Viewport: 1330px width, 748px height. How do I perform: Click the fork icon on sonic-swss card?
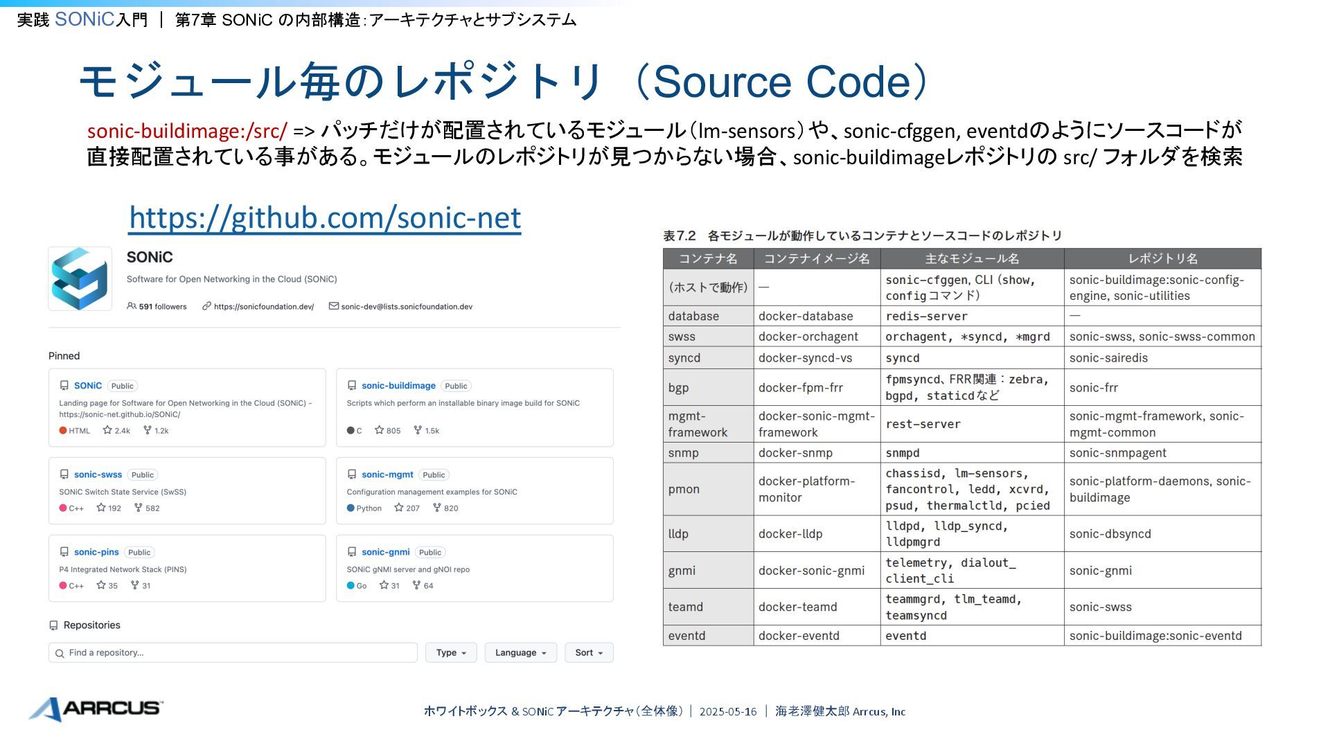click(x=139, y=508)
